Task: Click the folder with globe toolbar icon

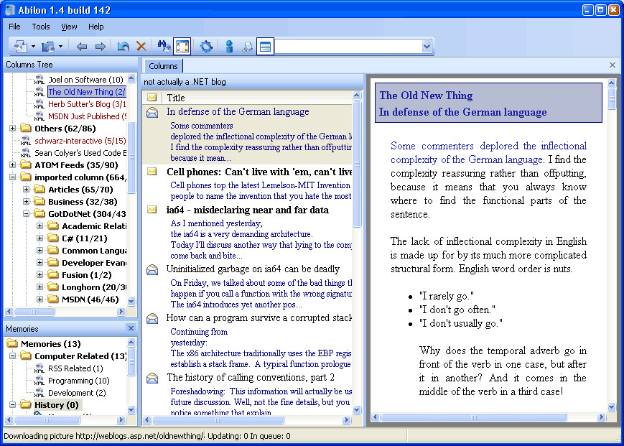Action: (48, 47)
